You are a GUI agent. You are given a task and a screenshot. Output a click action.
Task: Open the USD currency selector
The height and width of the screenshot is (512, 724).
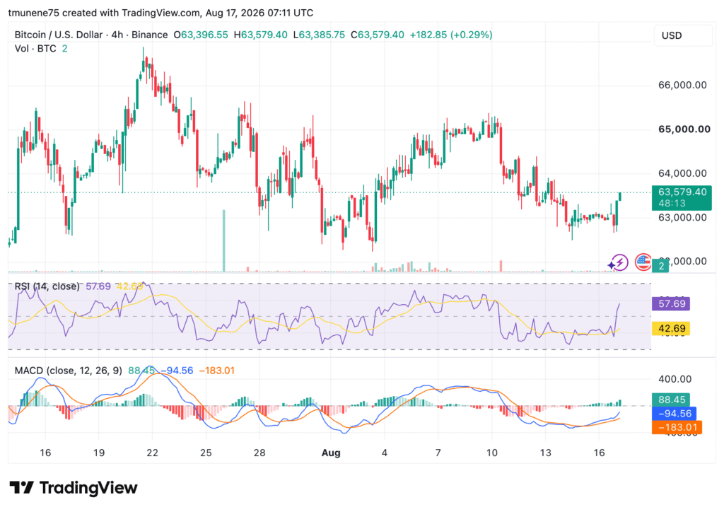click(x=683, y=35)
